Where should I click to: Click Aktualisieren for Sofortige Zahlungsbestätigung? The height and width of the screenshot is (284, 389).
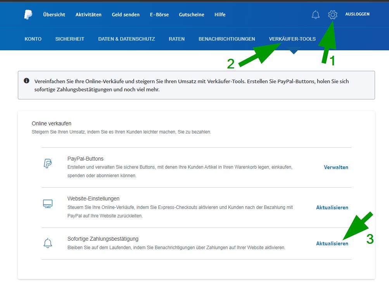pyautogui.click(x=332, y=243)
